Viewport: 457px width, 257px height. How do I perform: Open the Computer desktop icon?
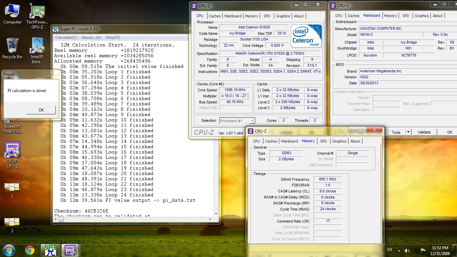[x=12, y=14]
